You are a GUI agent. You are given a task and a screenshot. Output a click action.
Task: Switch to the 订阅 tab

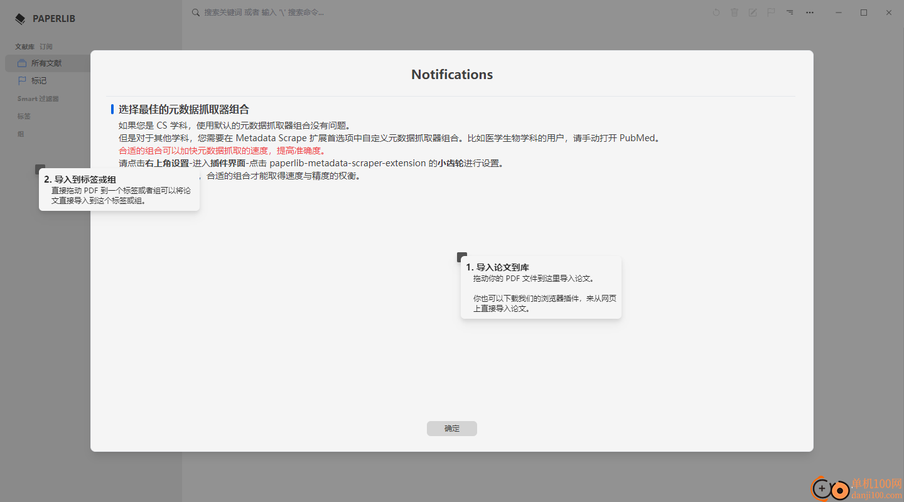coord(46,46)
